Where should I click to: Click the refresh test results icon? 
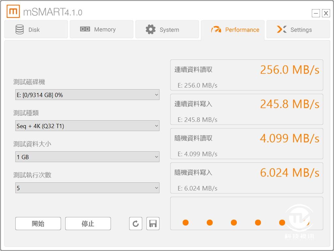136,224
